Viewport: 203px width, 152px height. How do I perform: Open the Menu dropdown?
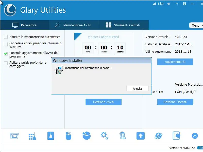click(196, 26)
